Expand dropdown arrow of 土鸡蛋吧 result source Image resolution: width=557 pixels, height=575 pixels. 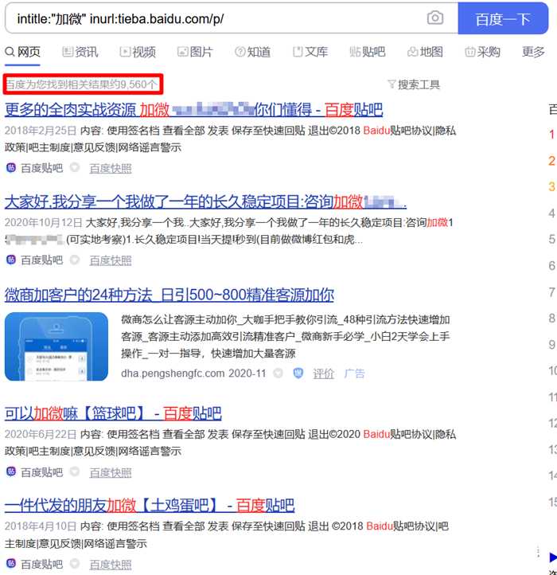click(75, 564)
